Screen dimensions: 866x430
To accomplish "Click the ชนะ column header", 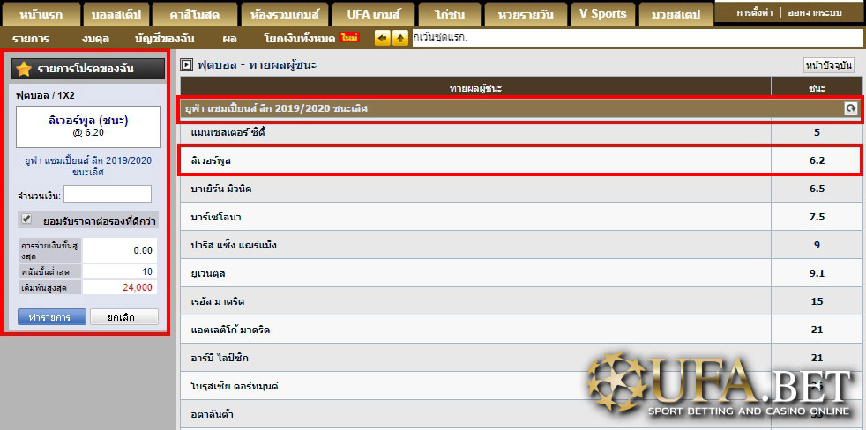I will 817,88.
